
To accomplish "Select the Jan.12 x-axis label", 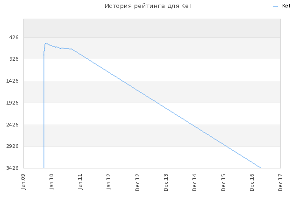I will [x=109, y=182].
